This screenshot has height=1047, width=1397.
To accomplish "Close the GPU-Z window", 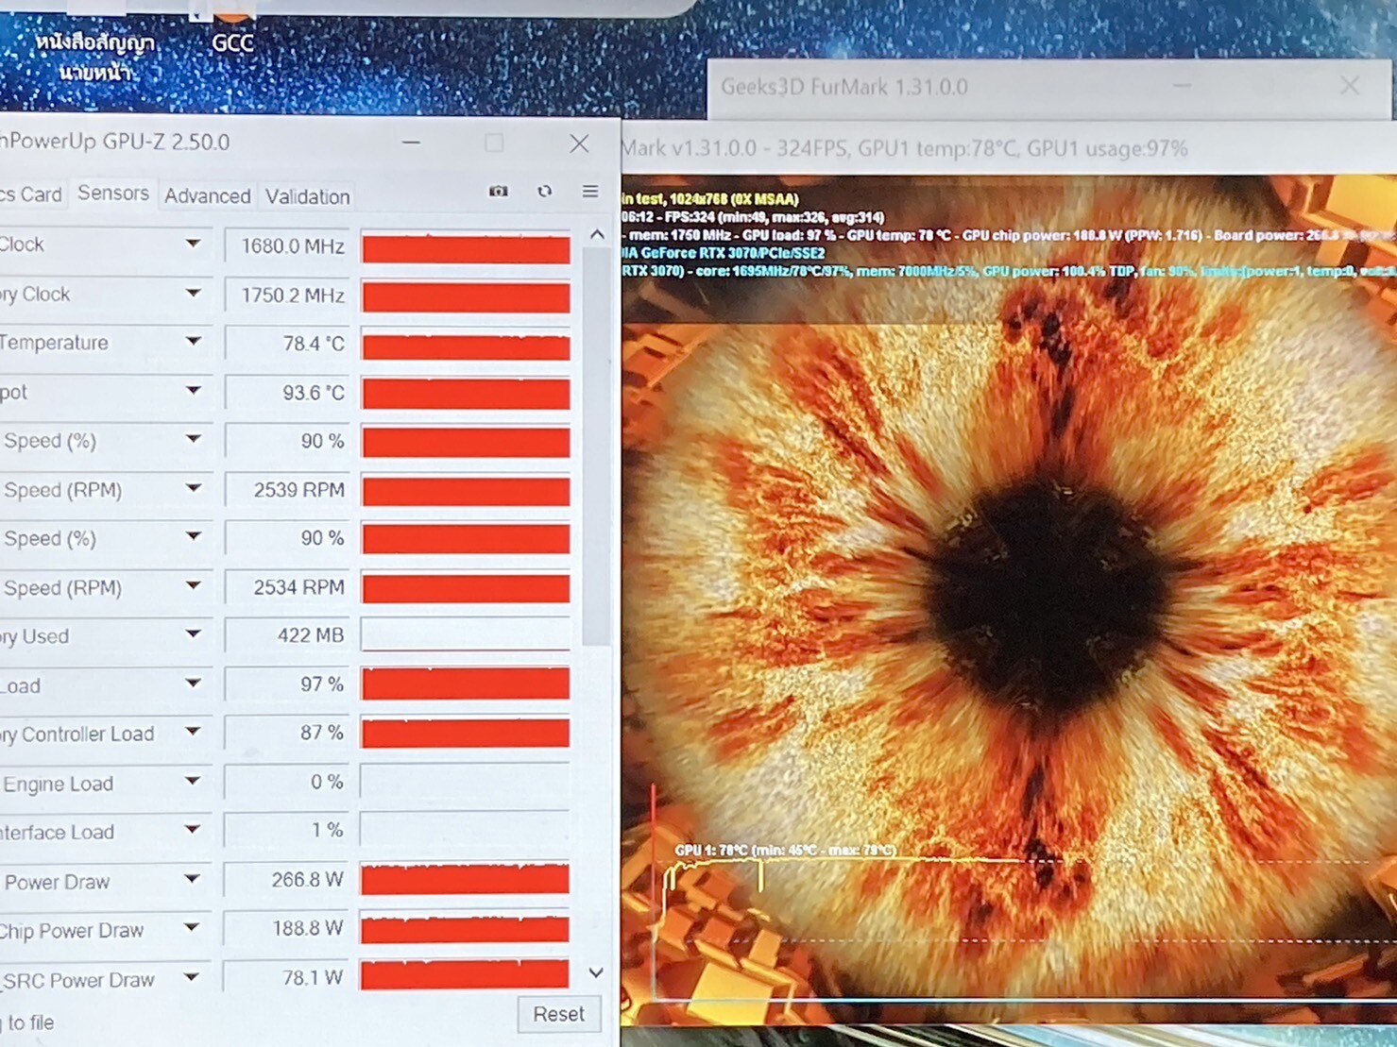I will [x=579, y=144].
